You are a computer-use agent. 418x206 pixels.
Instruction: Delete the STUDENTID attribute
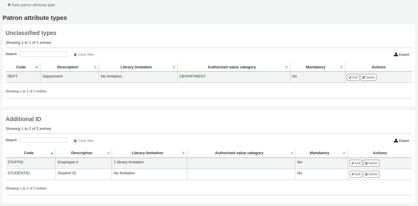coord(371,174)
